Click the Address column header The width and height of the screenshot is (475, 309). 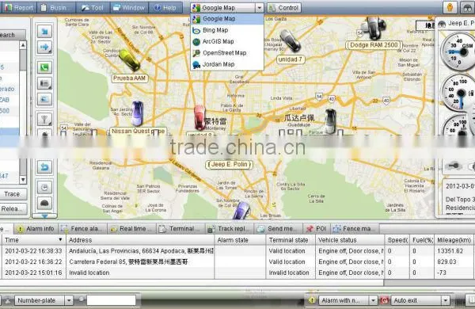[140, 240]
